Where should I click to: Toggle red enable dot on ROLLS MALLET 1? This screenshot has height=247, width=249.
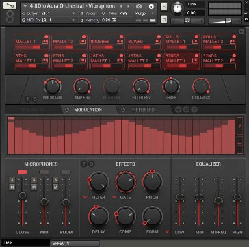(196, 37)
